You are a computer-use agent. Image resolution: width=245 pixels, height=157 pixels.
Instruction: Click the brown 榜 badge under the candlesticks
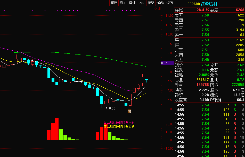tap(129, 111)
